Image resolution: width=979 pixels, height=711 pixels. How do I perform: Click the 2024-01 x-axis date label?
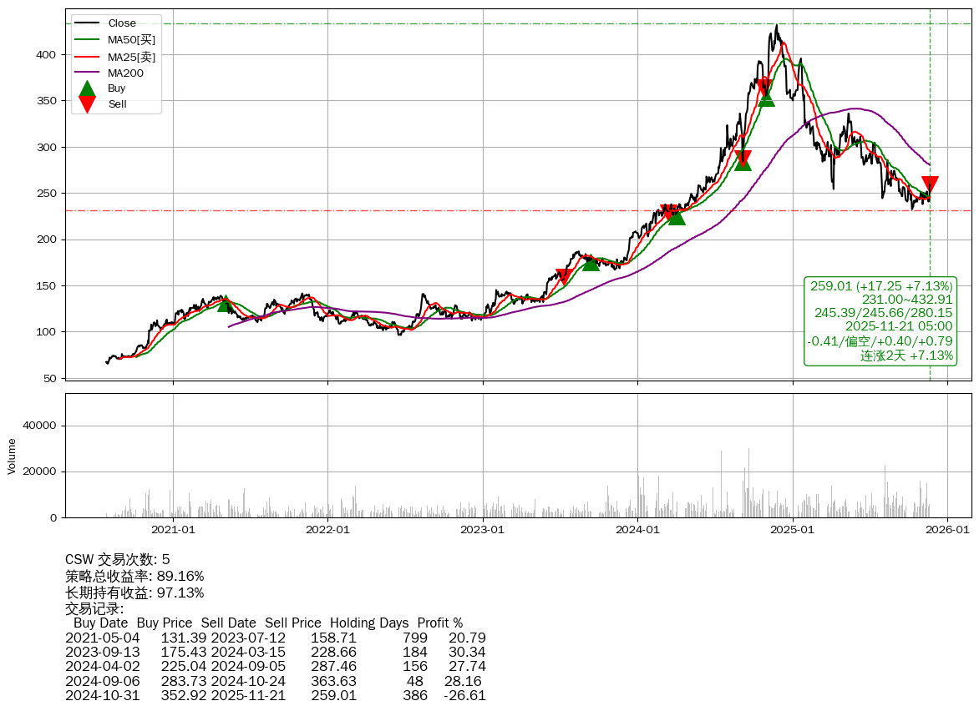click(637, 529)
